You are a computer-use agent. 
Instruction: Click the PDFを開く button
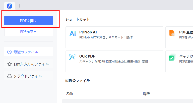coord(29,21)
